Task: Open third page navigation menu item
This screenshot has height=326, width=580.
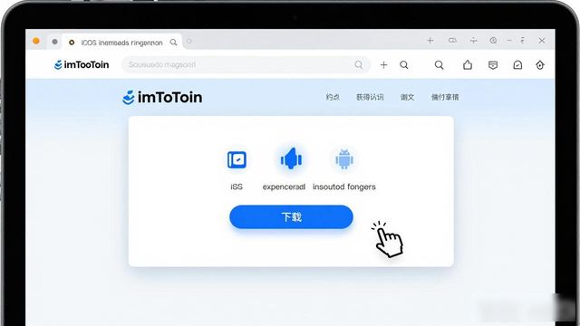Action: click(x=407, y=97)
